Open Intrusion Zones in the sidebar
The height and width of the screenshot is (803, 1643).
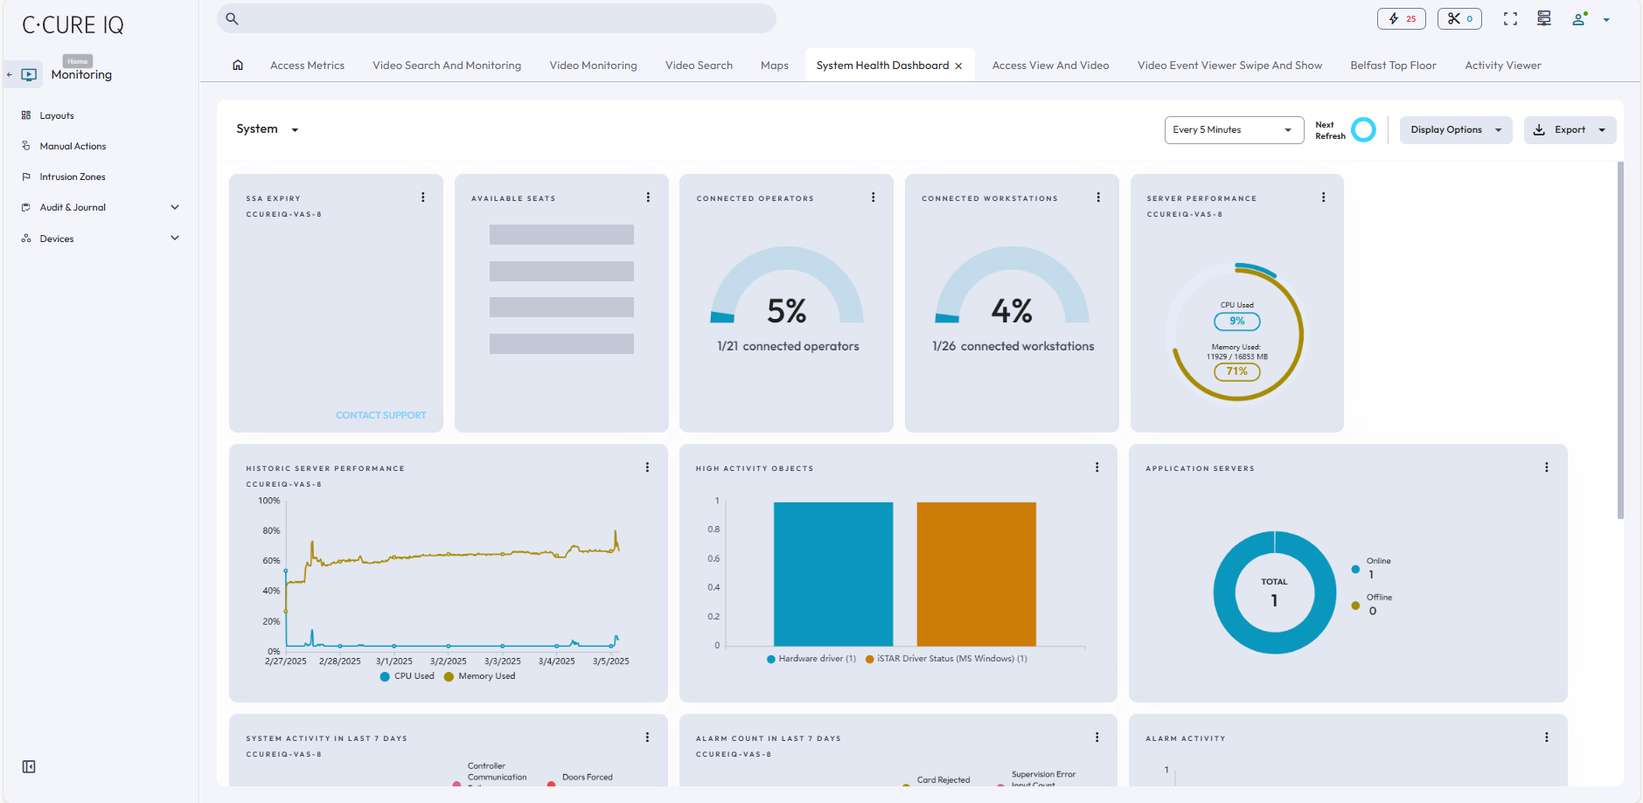point(72,176)
